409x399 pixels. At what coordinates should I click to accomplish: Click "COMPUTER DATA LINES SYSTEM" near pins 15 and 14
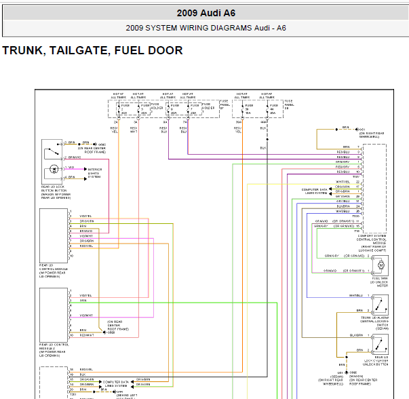point(116,383)
